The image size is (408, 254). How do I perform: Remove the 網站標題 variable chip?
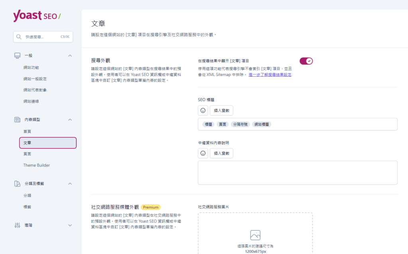pyautogui.click(x=262, y=124)
